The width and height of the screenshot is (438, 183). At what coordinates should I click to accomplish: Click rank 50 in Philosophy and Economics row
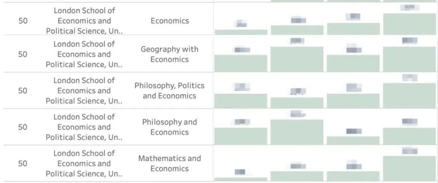(23, 127)
